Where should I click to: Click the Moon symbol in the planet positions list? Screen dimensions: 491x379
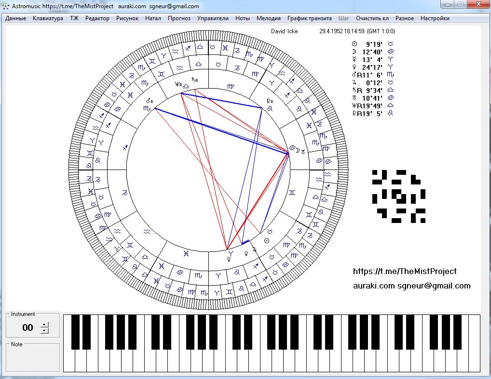pos(354,52)
